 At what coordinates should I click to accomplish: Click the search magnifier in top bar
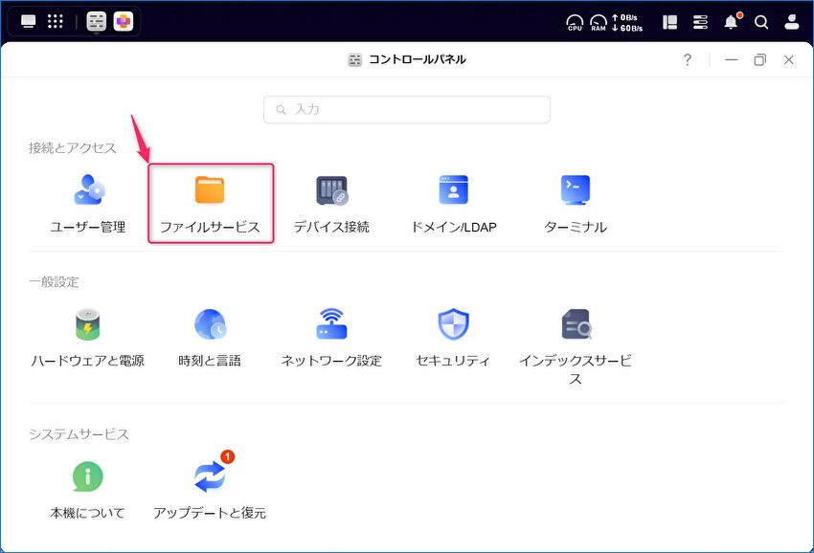761,22
